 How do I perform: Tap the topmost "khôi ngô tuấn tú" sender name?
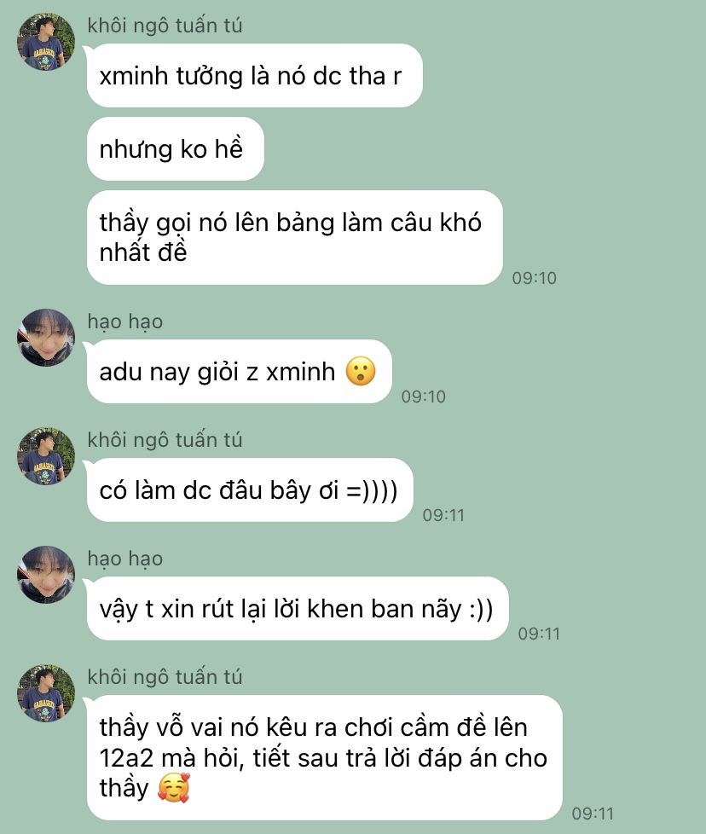coord(165,26)
